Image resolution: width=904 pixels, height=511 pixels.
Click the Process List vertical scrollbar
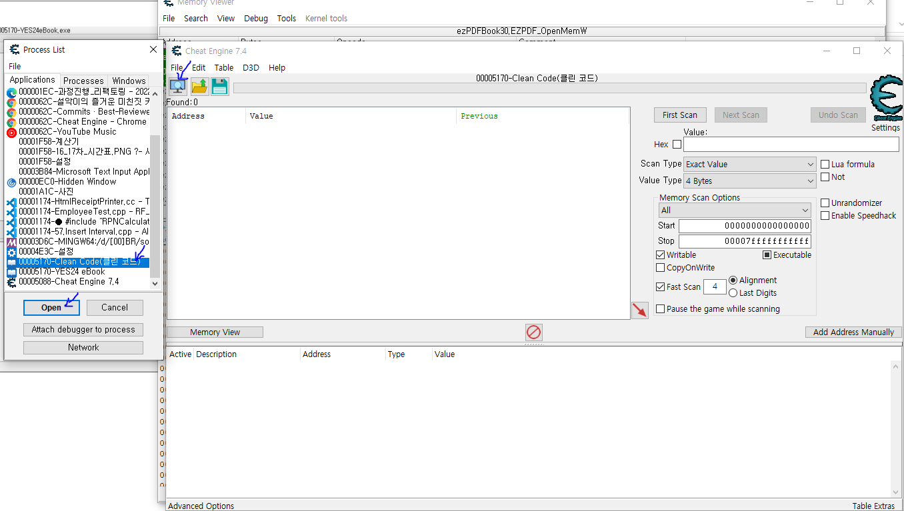pyautogui.click(x=155, y=188)
